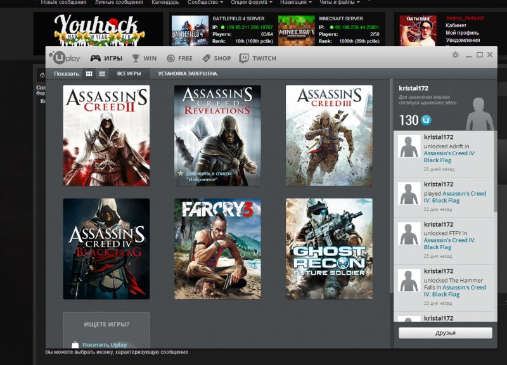
Task: Open the WIN rewards tab
Action: pyautogui.click(x=144, y=58)
